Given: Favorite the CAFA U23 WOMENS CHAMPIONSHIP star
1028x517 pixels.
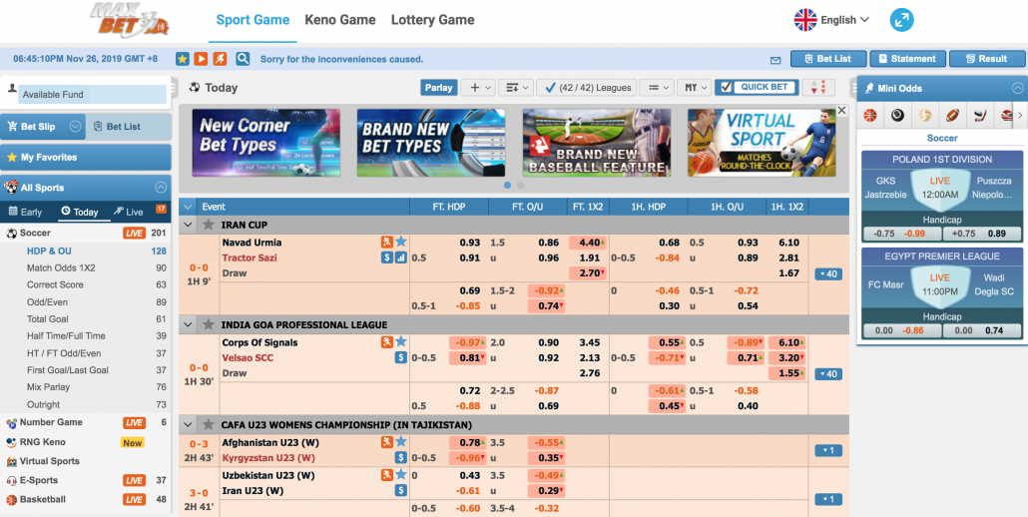Looking at the screenshot, I should [209, 424].
